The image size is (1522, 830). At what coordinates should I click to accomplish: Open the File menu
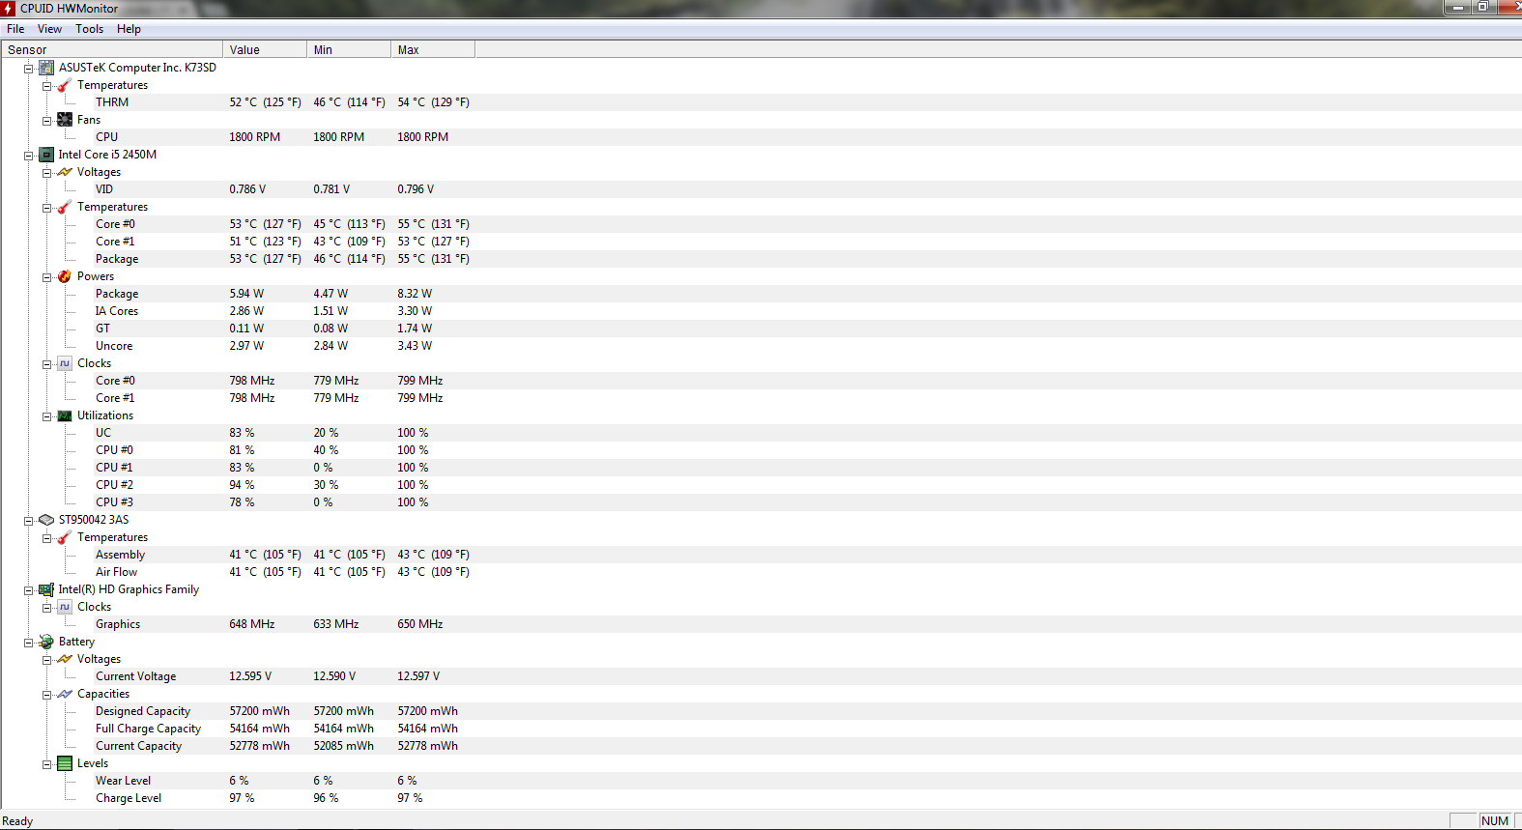point(15,29)
